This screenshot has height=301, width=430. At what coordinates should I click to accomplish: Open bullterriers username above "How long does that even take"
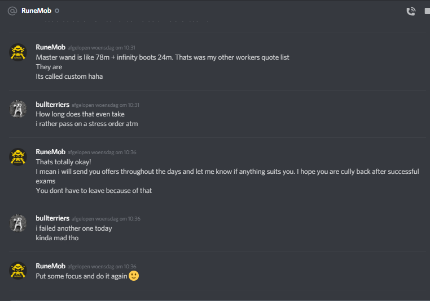click(x=52, y=104)
